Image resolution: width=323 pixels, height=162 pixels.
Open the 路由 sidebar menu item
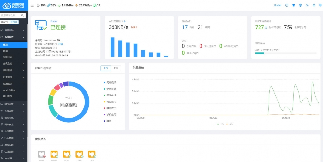click(5, 51)
